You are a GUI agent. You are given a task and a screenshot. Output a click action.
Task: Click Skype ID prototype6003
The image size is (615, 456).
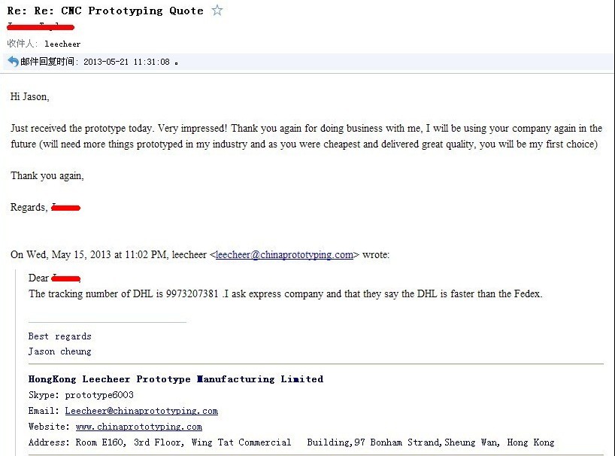[x=99, y=395]
